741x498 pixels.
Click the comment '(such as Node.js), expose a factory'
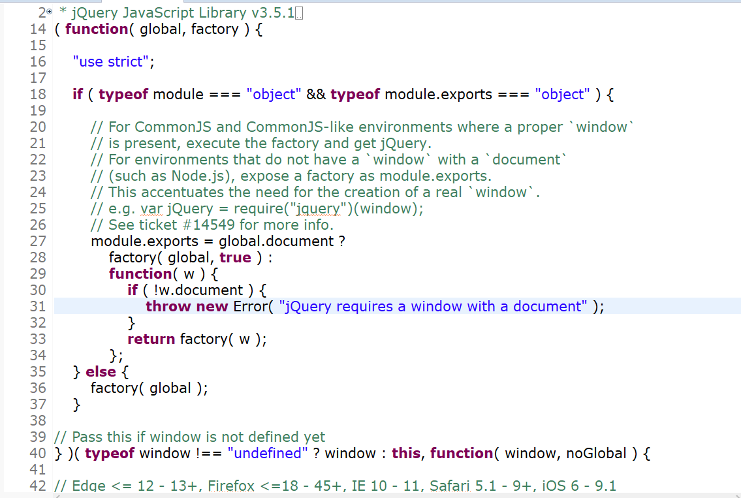(x=291, y=176)
